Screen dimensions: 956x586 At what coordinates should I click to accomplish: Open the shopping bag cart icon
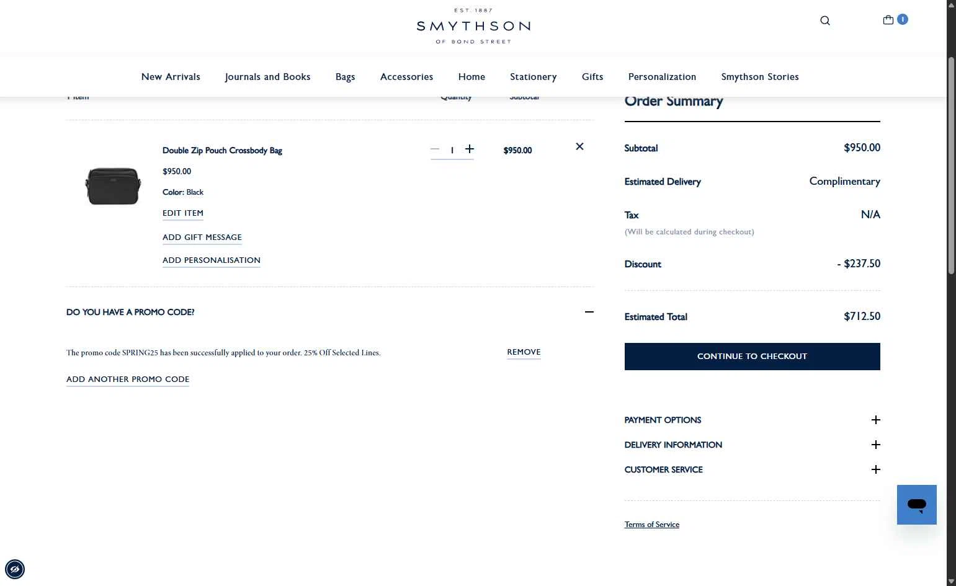point(888,20)
